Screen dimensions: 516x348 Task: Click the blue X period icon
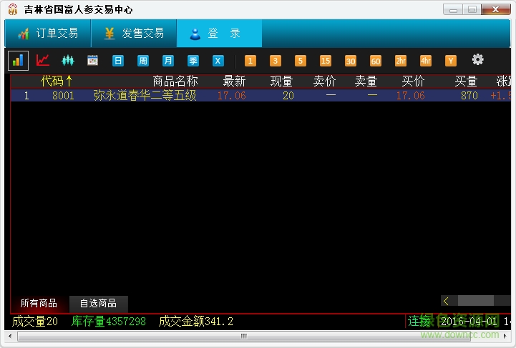point(218,61)
